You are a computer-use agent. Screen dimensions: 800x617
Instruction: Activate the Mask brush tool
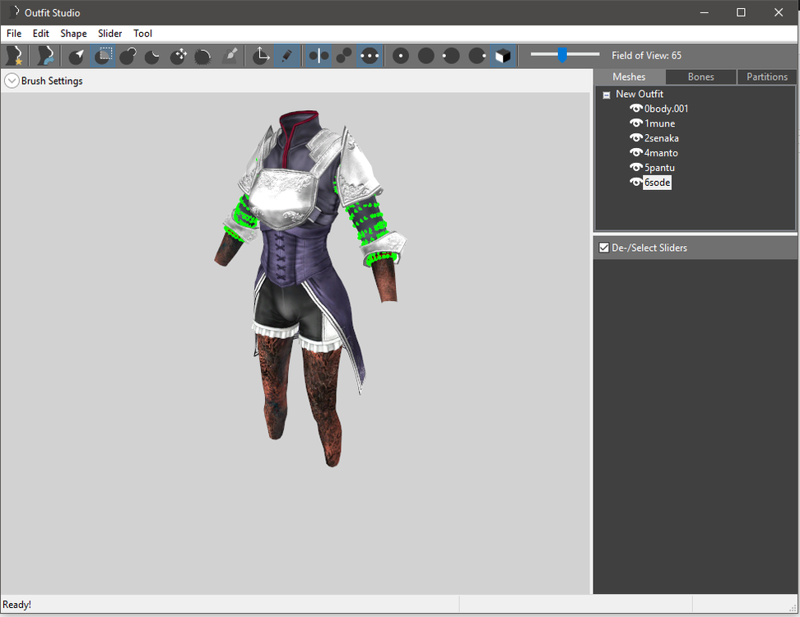tap(103, 56)
